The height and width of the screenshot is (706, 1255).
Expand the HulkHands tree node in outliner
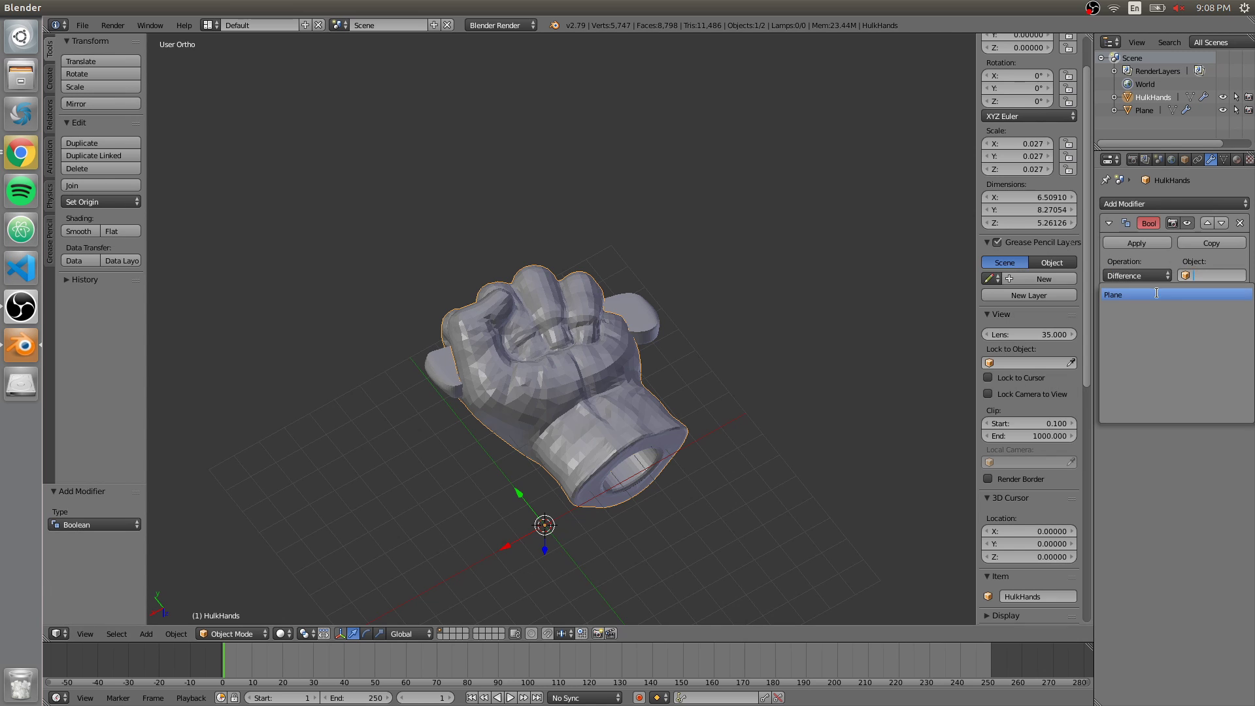(x=1114, y=97)
